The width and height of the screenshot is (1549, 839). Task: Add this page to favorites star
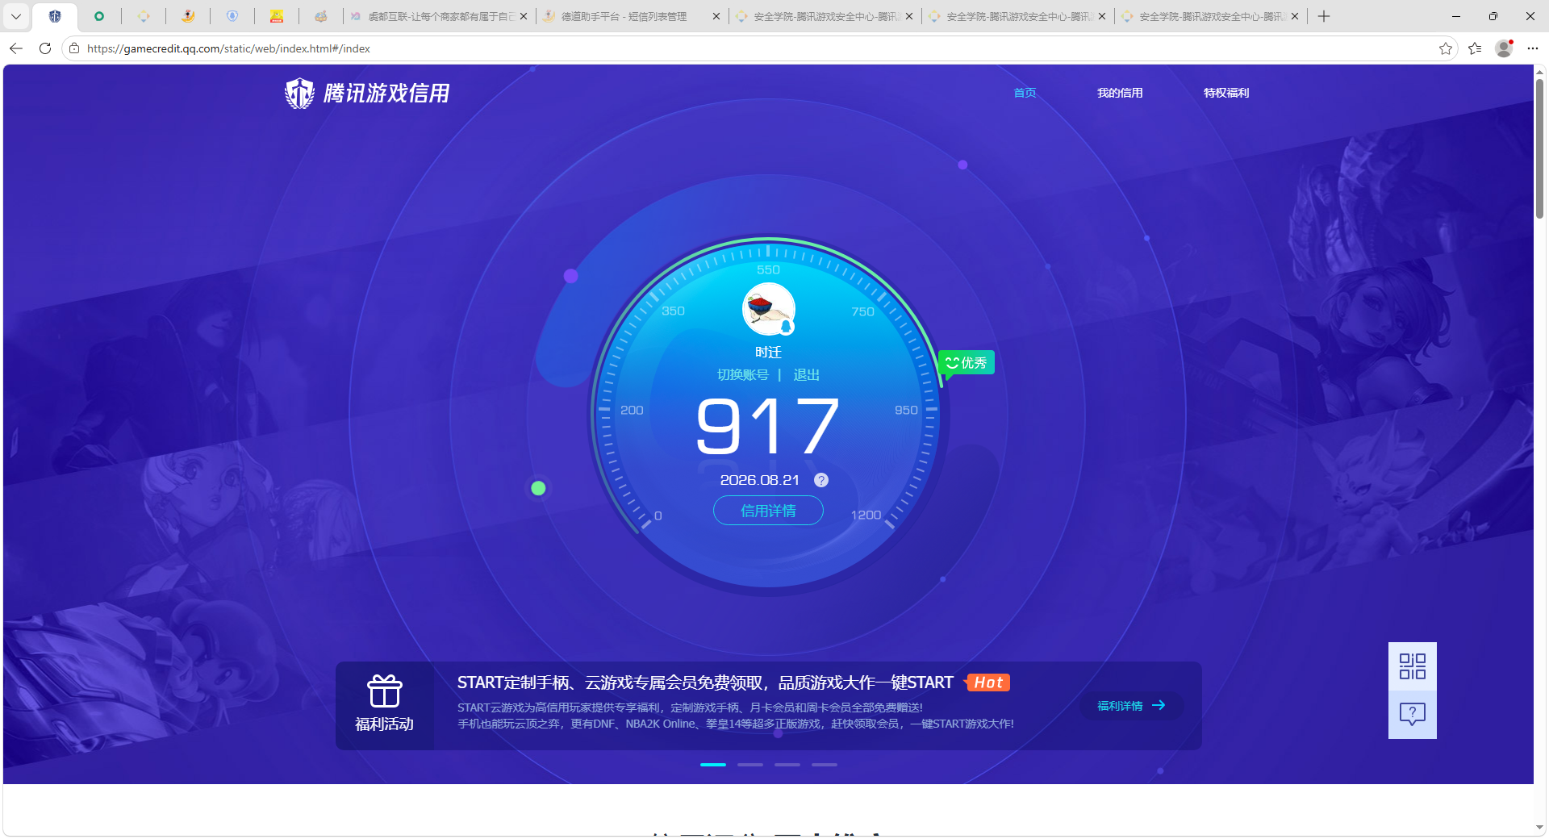click(x=1445, y=48)
